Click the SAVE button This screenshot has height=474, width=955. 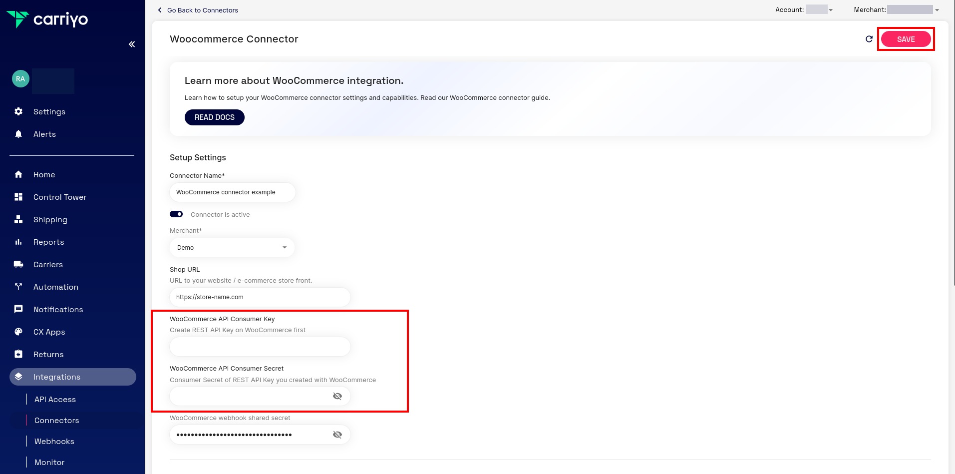(x=906, y=39)
